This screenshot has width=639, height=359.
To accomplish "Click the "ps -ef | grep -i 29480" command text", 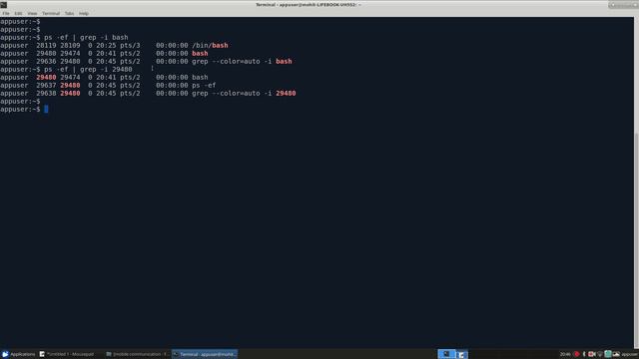I will 88,69.
